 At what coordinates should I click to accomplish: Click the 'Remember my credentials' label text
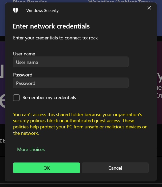[49, 97]
